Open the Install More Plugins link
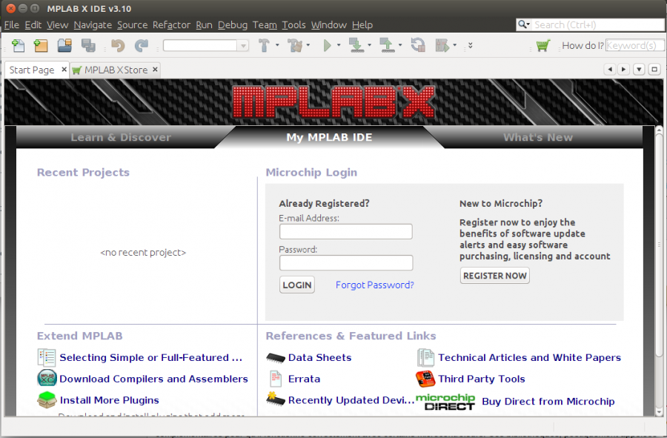The height and width of the screenshot is (438, 667). [x=110, y=399]
